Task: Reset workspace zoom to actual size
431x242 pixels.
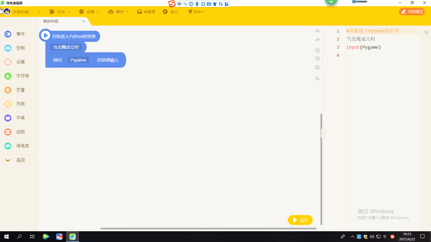Action: click(x=318, y=59)
